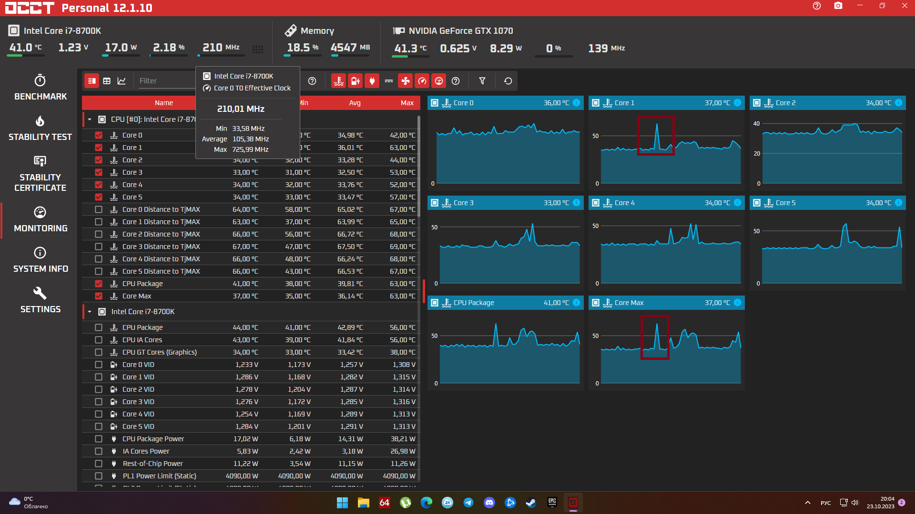Enable CPU Package monitoring checkbox

point(99,327)
